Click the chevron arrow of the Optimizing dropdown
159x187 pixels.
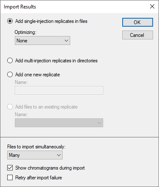coord(66,41)
